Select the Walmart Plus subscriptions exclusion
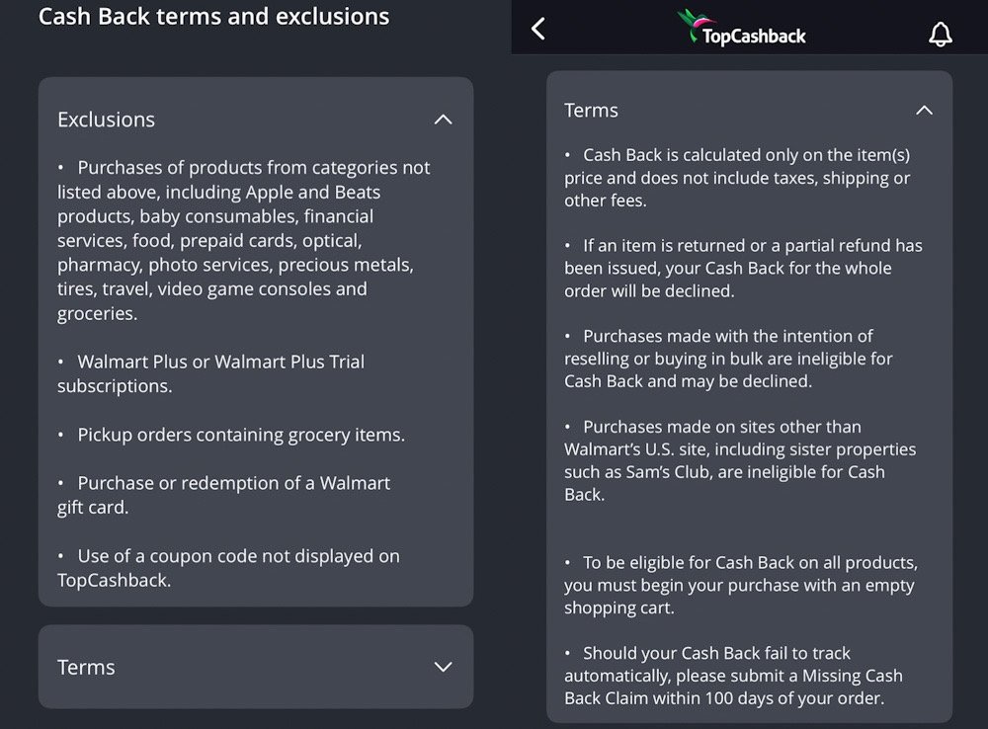 pos(211,373)
